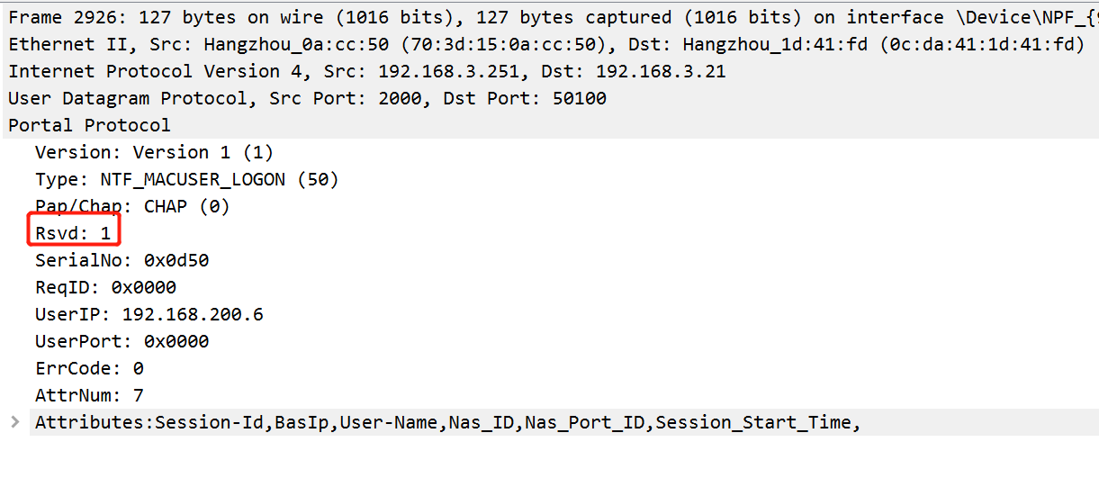Select the SerialNo 0x0d50 field

[122, 260]
